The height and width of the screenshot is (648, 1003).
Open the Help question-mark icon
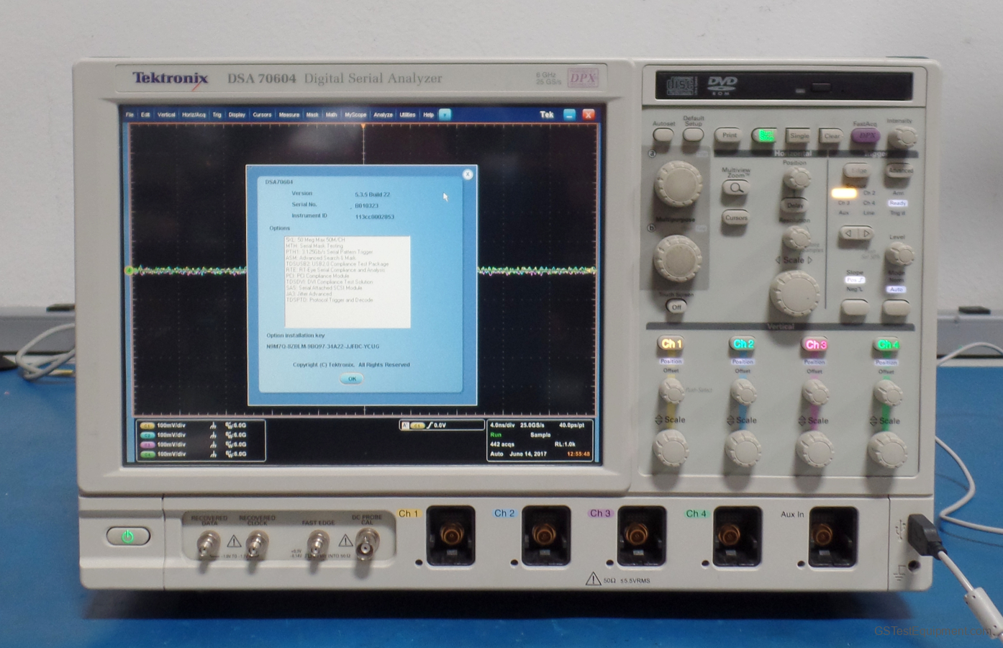[x=445, y=114]
